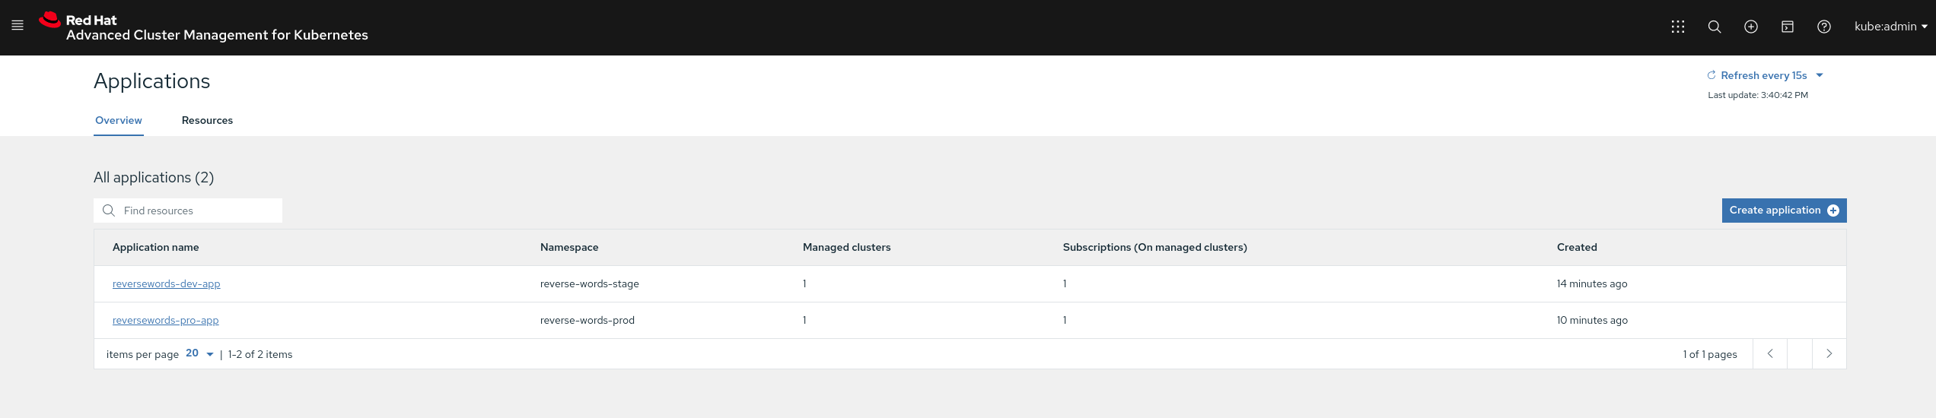Go to next page arrow
This screenshot has width=1936, height=418.
[1829, 354]
